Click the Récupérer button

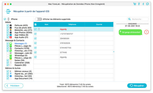tap(137, 86)
